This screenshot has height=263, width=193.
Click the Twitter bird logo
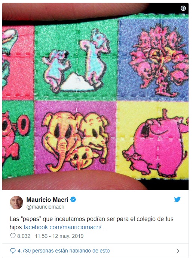177,200
